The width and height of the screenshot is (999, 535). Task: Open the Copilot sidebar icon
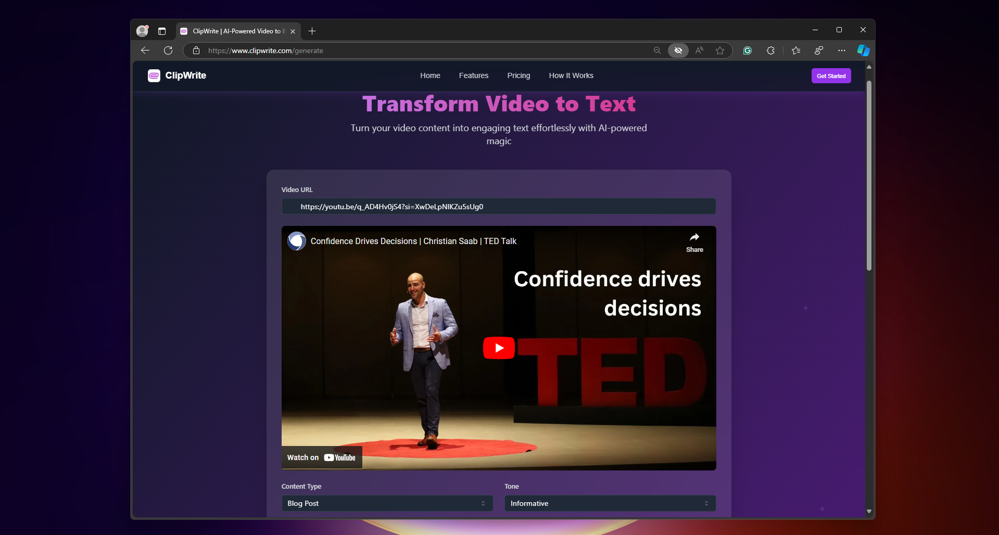point(864,50)
